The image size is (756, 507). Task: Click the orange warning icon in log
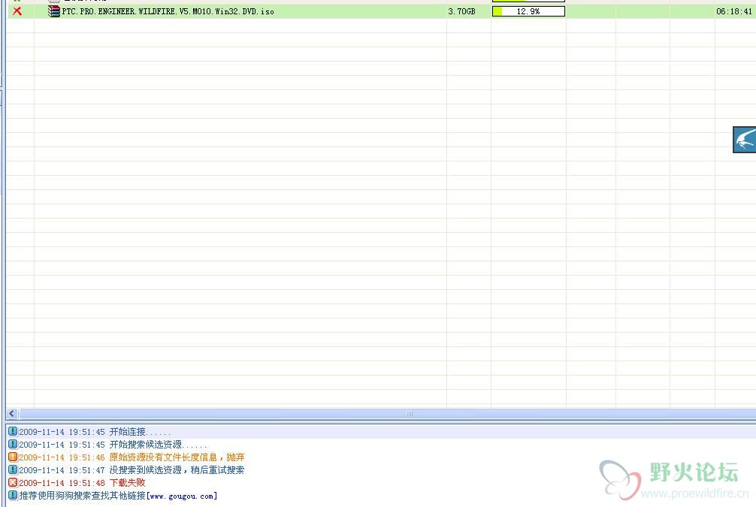(13, 457)
